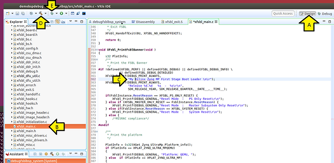Image resolution: width=334 pixels, height=163 pixels.
Task: Toggle comment fold at line 378
Action: [97, 132]
